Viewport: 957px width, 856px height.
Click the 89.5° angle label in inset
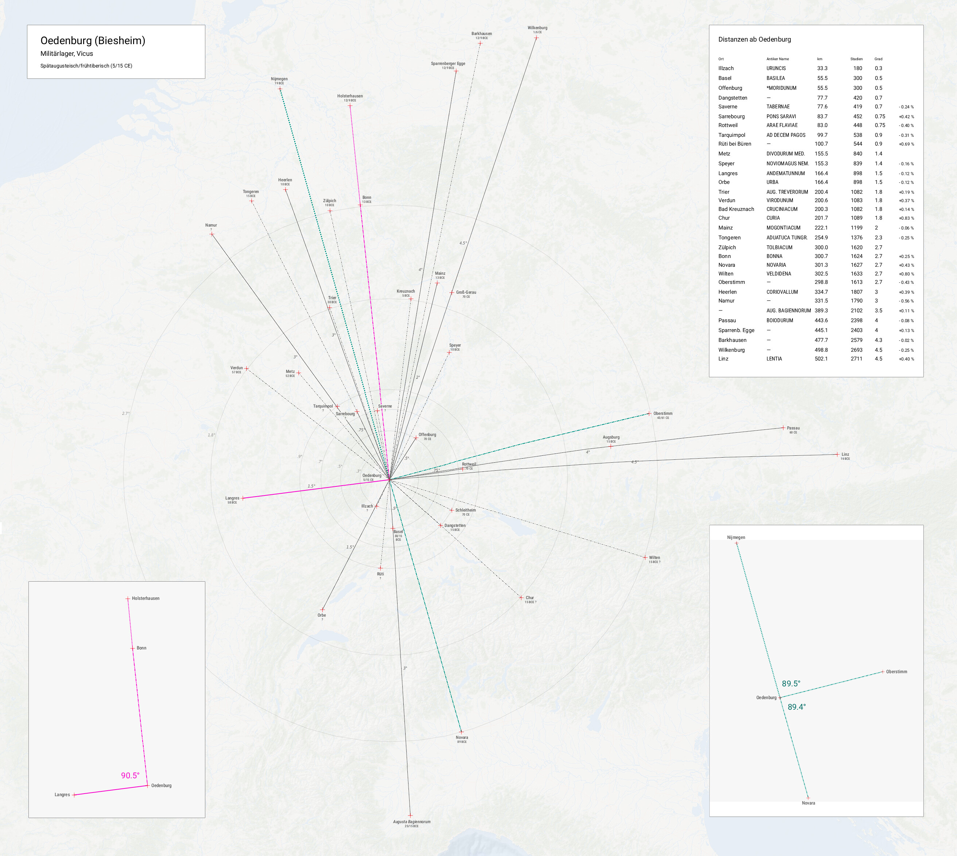[x=791, y=683]
